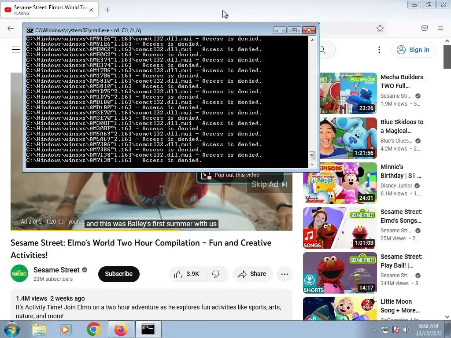The width and height of the screenshot is (451, 338).
Task: Click the cmd window scrollbar thumb
Action: pyautogui.click(x=312, y=156)
